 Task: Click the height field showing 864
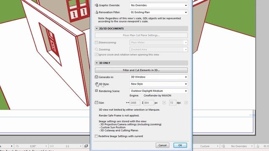point(149,103)
